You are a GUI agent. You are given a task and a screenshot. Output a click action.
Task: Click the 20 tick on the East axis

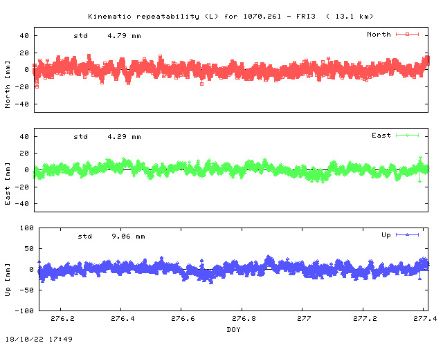[x=24, y=154]
